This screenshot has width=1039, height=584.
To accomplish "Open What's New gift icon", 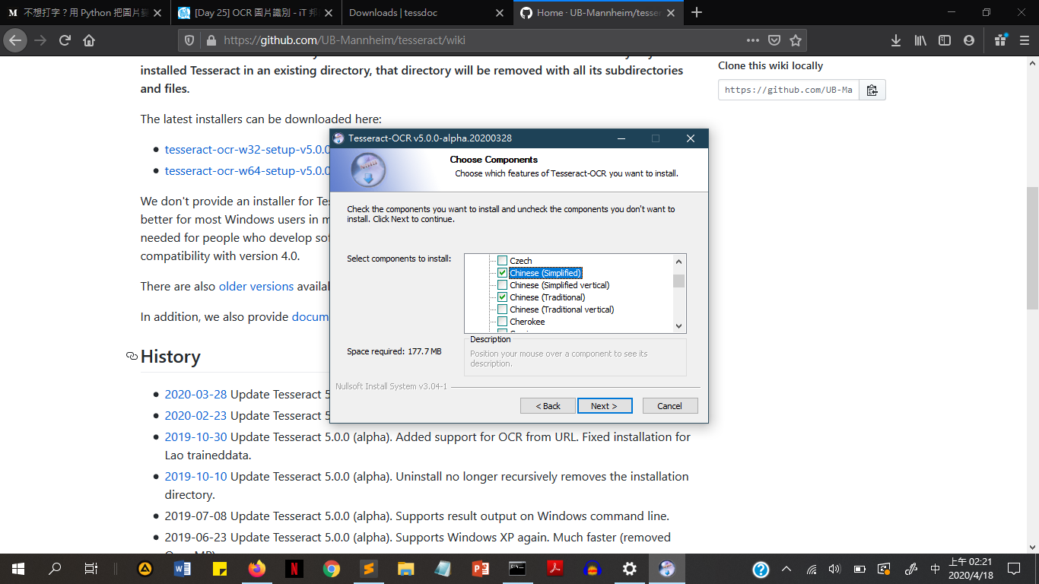I will [x=1000, y=40].
